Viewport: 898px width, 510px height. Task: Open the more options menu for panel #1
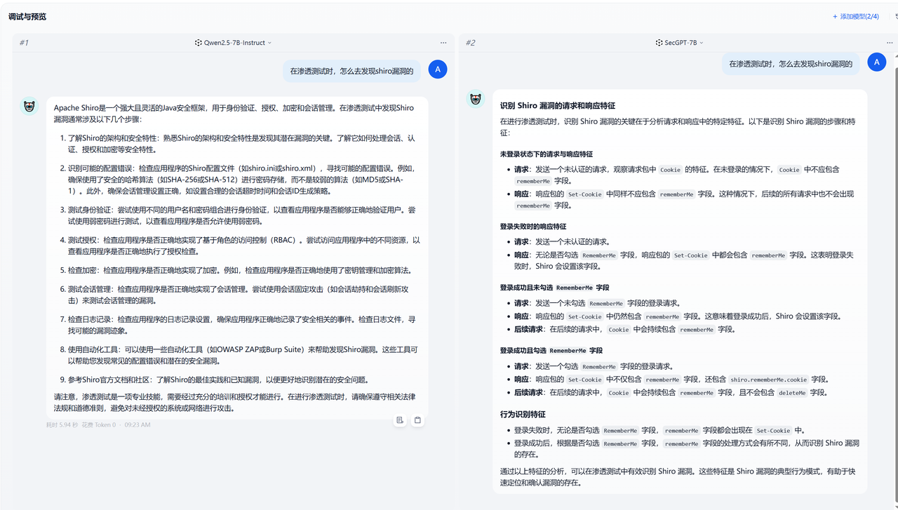pos(443,43)
